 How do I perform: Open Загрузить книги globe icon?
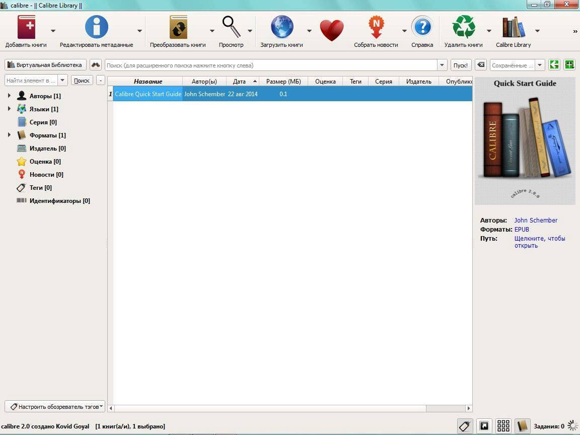point(282,27)
